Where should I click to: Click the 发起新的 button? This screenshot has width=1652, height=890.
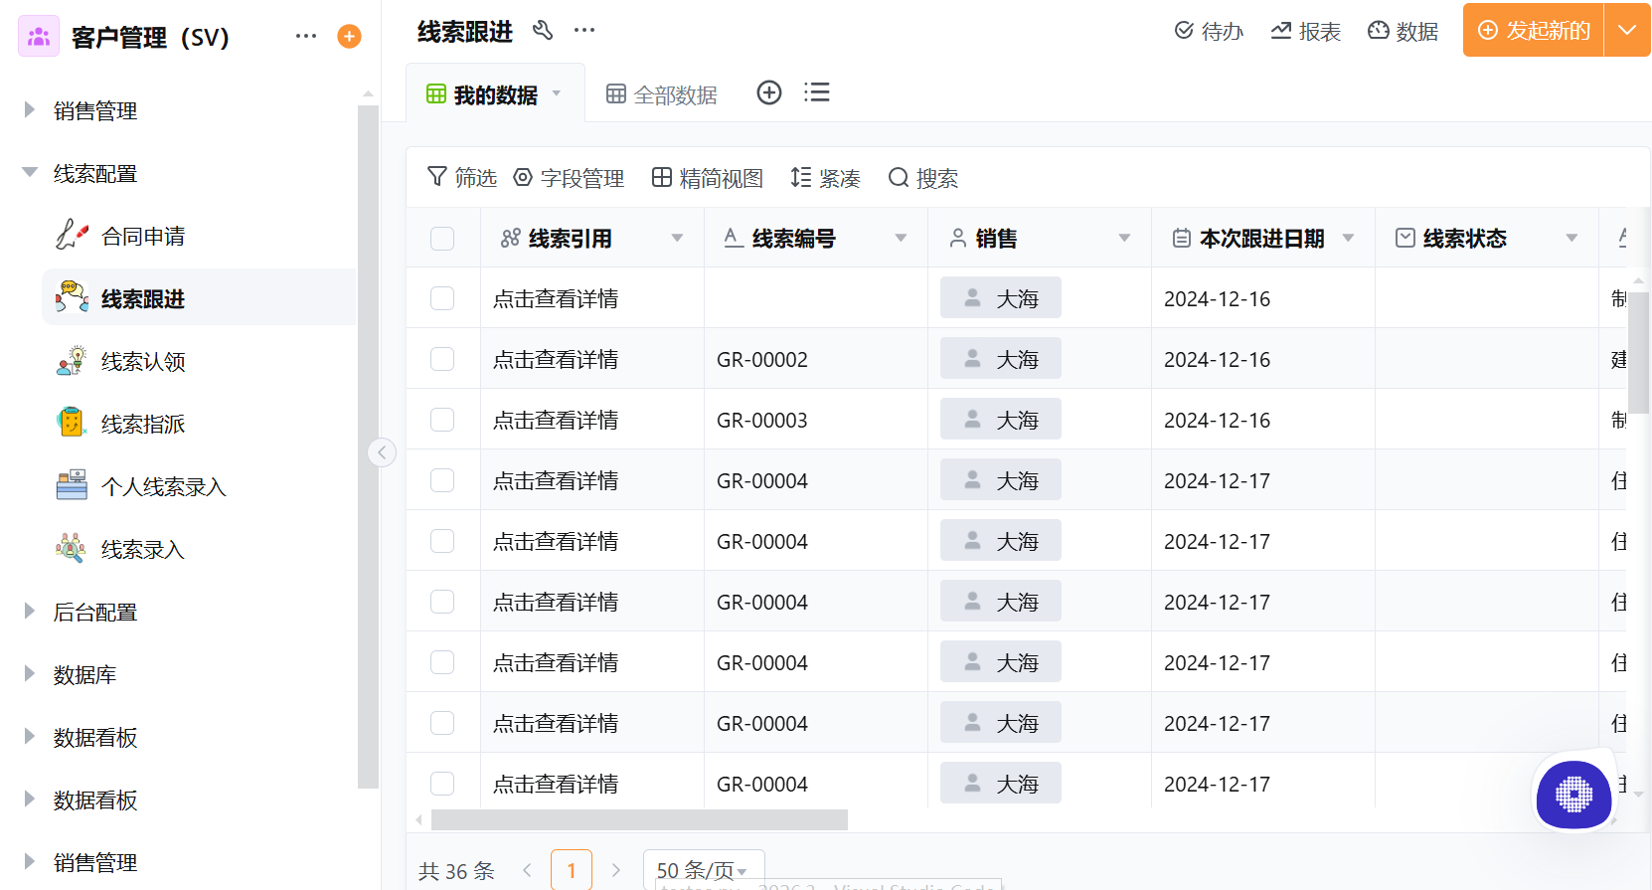click(x=1534, y=30)
